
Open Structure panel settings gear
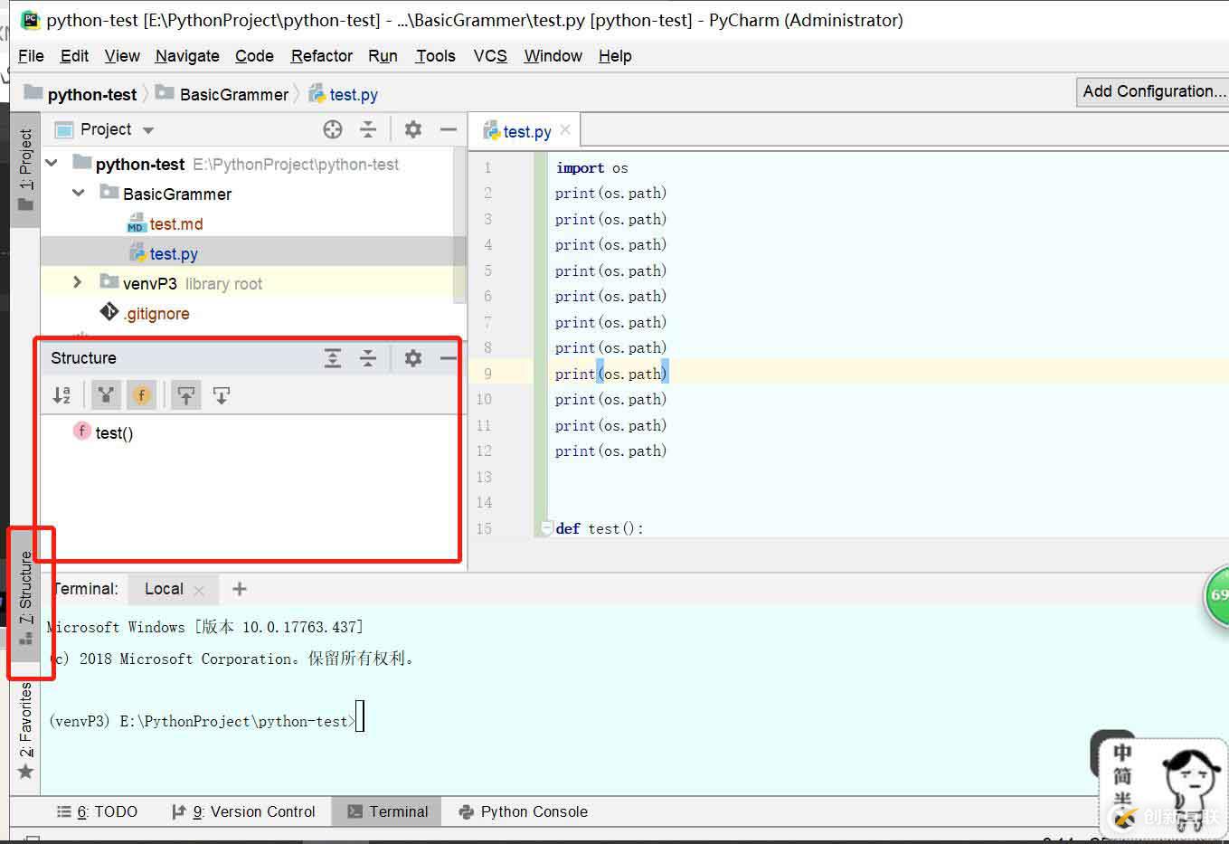(x=413, y=358)
